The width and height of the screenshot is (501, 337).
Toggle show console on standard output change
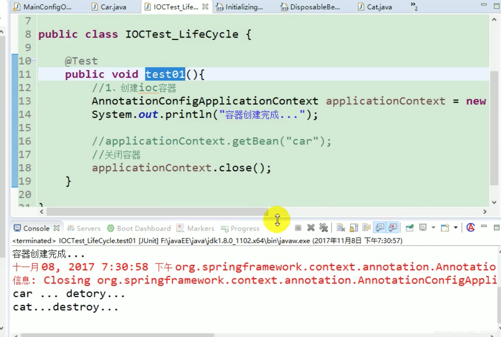coord(380,228)
